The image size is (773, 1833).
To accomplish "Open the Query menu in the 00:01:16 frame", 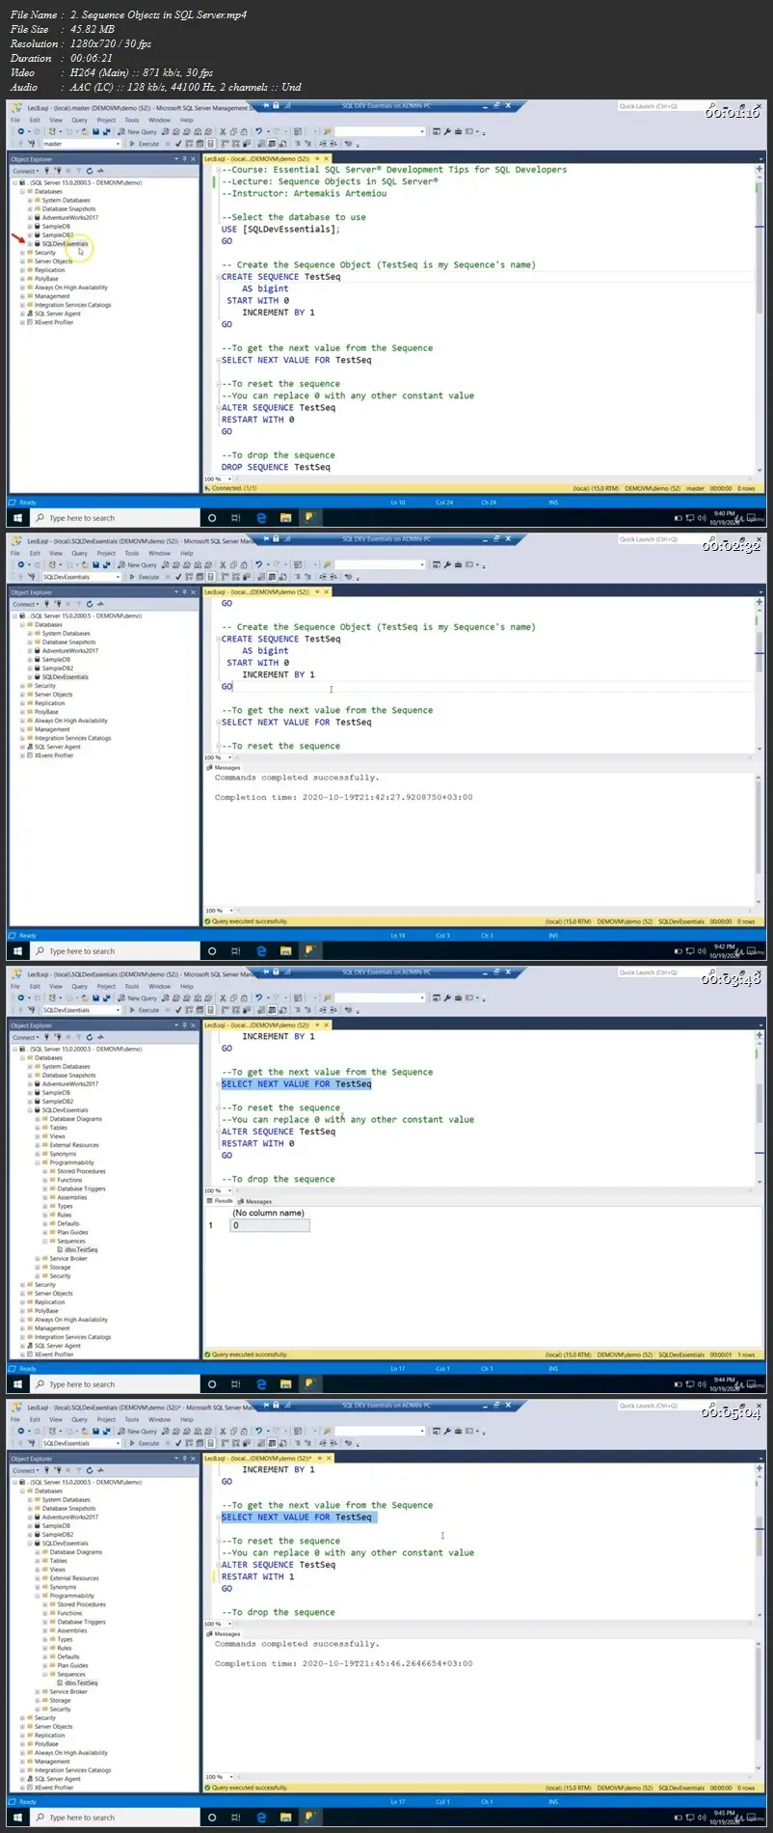I will pos(79,121).
